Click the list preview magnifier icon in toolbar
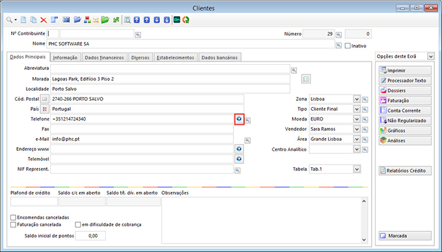The image size is (442, 252). (127, 20)
